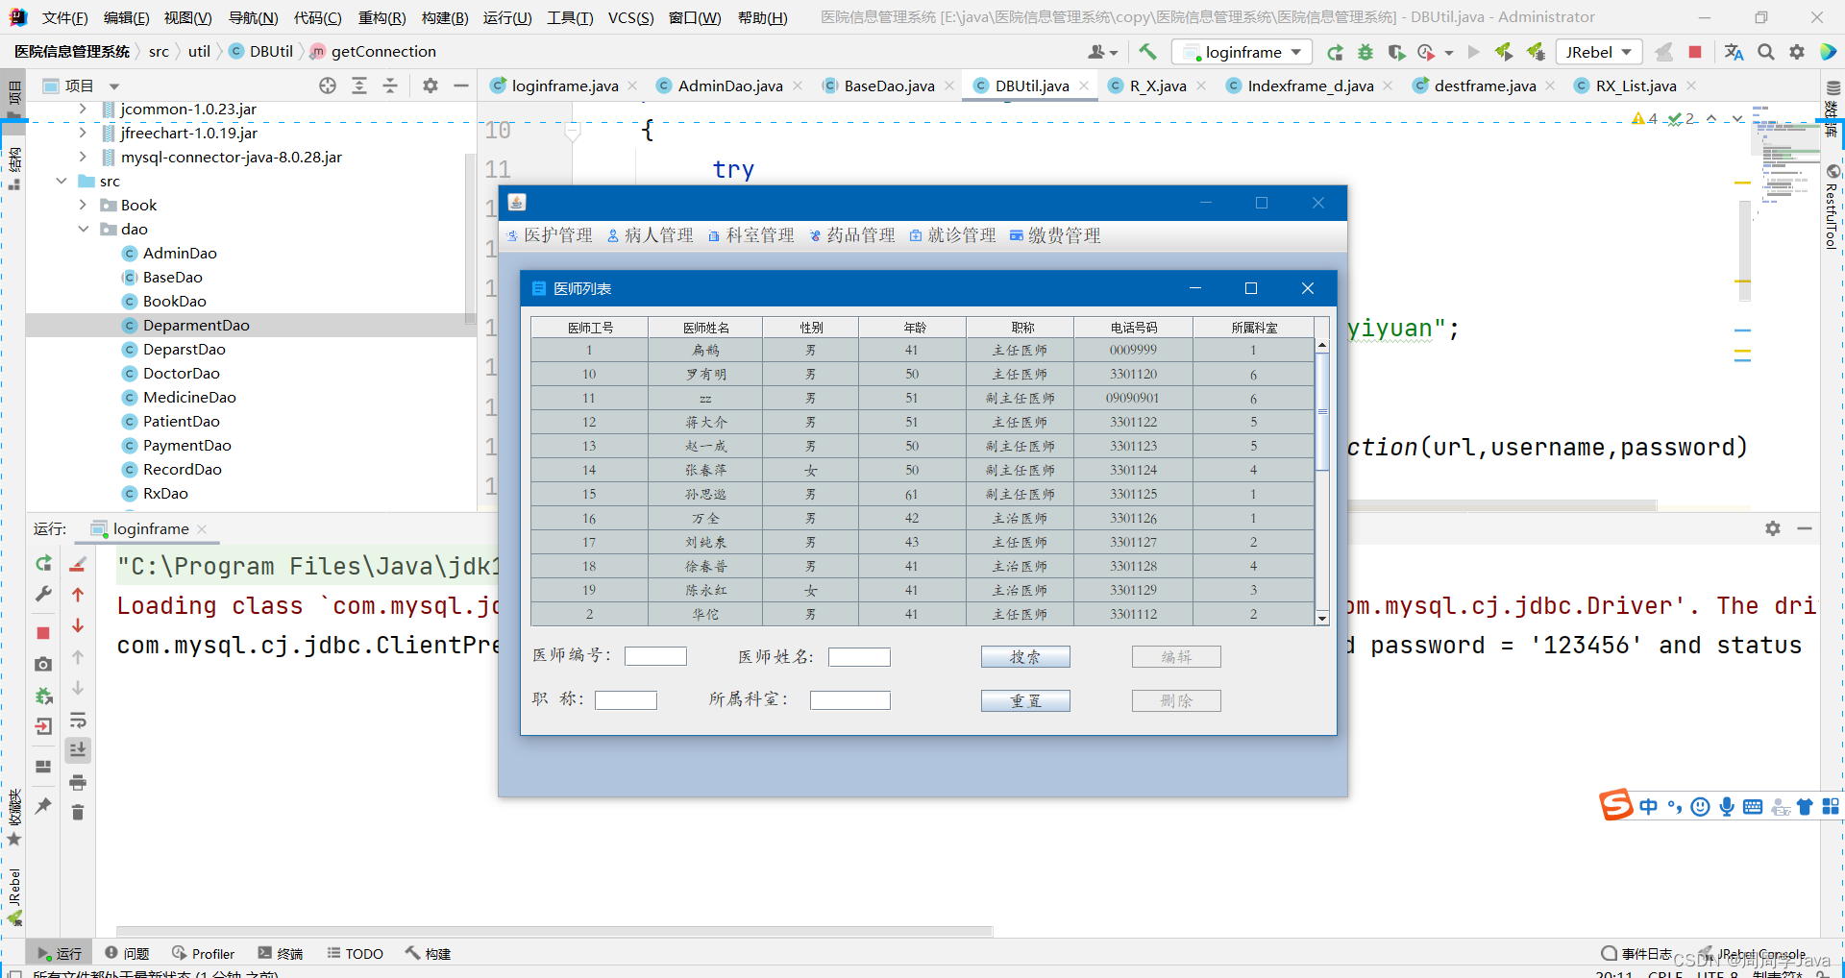Image resolution: width=1845 pixels, height=978 pixels.
Task: Clear the run console with the trash icon
Action: [78, 812]
